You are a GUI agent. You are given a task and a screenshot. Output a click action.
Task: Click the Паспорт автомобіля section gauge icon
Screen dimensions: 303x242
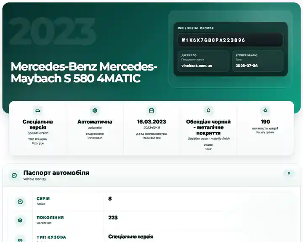(x=14, y=176)
